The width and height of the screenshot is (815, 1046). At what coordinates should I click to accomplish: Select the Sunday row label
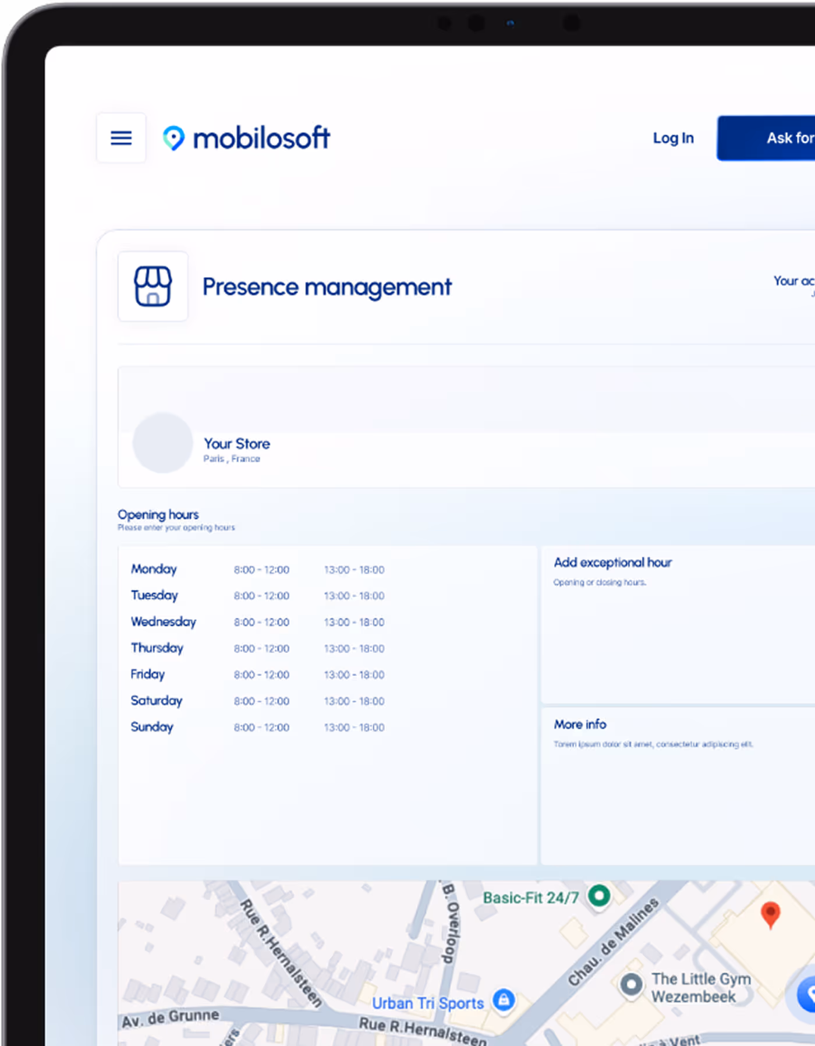point(152,727)
